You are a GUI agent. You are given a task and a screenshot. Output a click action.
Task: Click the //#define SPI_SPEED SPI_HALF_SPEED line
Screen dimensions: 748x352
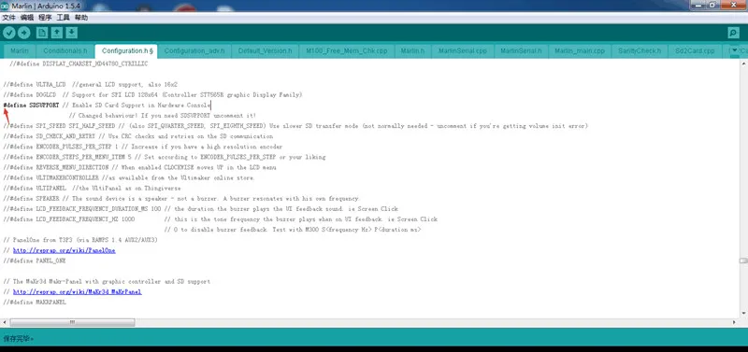(x=295, y=126)
